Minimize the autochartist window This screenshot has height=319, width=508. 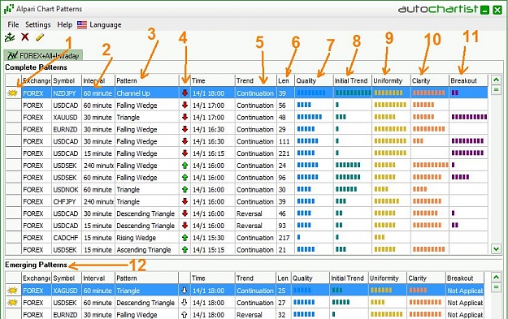tap(484, 10)
